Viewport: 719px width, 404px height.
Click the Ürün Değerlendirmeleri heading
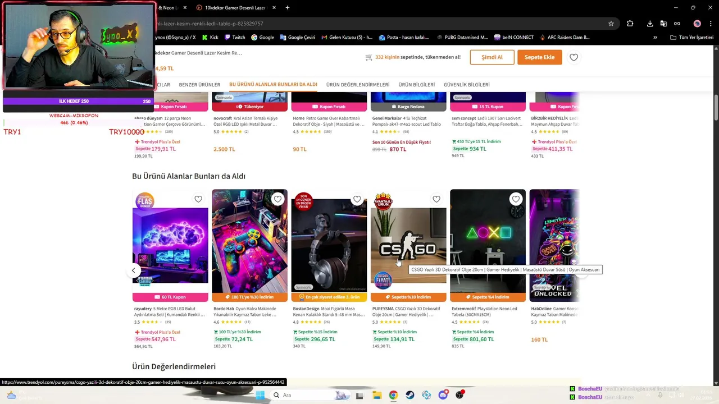(174, 366)
